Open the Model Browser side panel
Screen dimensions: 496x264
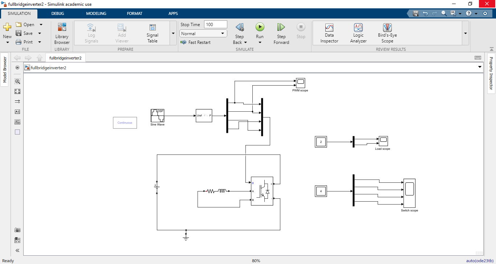pyautogui.click(x=5, y=70)
